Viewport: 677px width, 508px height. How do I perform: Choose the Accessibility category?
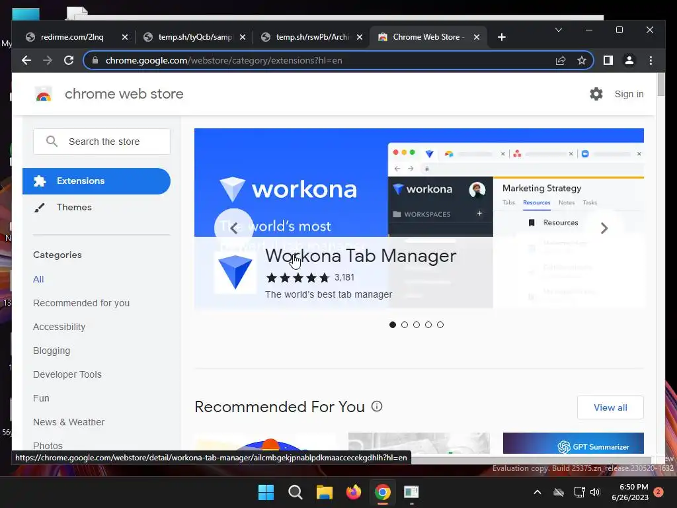click(59, 327)
